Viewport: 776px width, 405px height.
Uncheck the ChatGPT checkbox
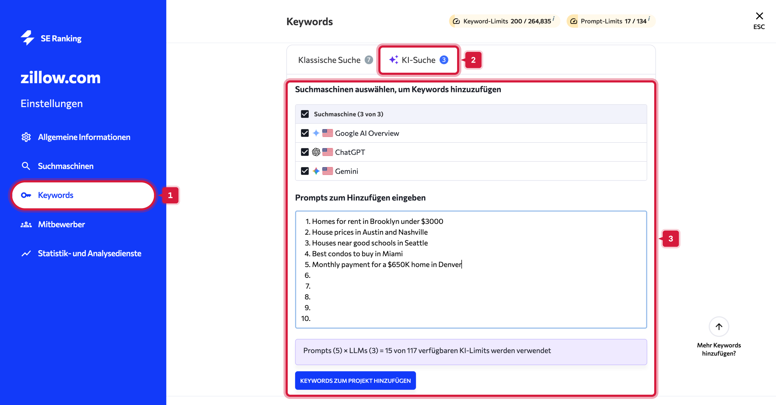[305, 152]
